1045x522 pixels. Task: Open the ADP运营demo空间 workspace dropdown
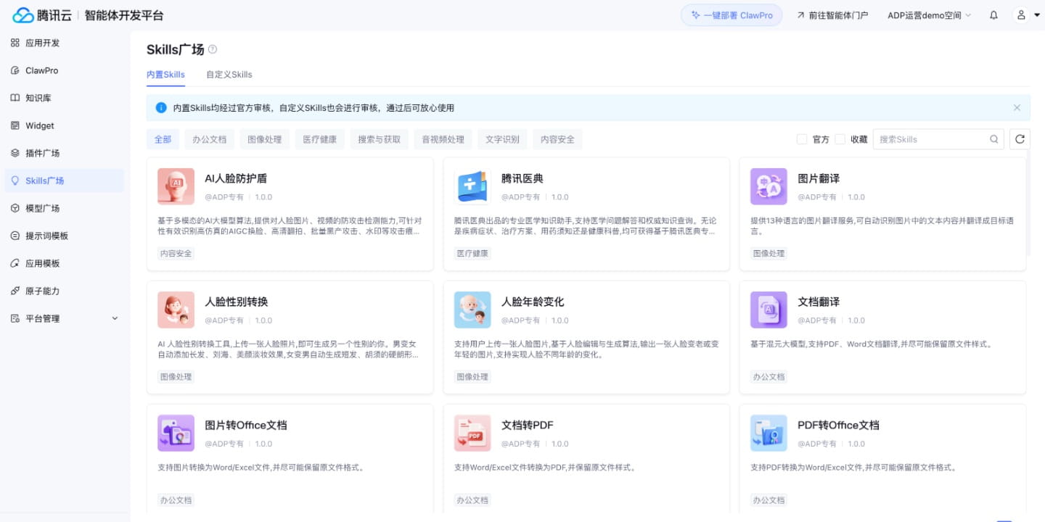click(x=929, y=15)
